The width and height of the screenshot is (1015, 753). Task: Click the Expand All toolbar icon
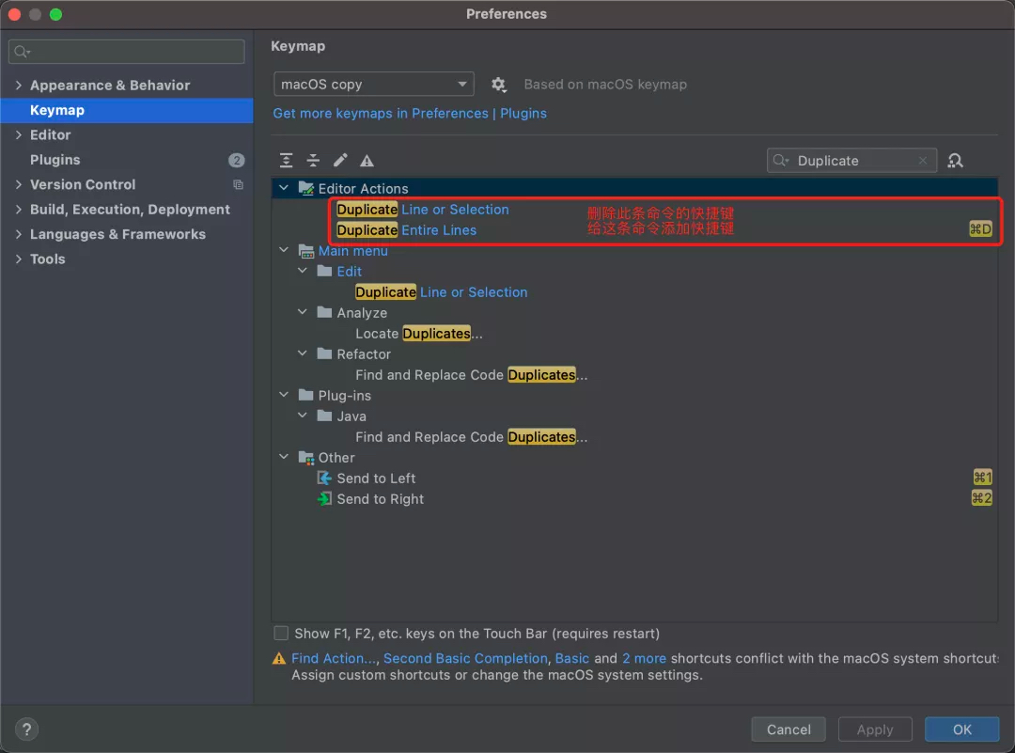click(287, 161)
